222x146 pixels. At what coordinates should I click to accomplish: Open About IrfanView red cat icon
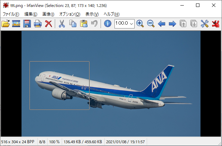coord(215,24)
